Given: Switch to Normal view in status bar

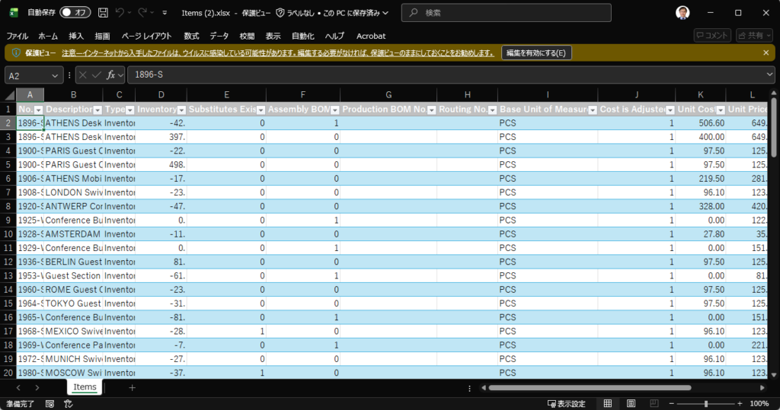Looking at the screenshot, I should tap(608, 403).
